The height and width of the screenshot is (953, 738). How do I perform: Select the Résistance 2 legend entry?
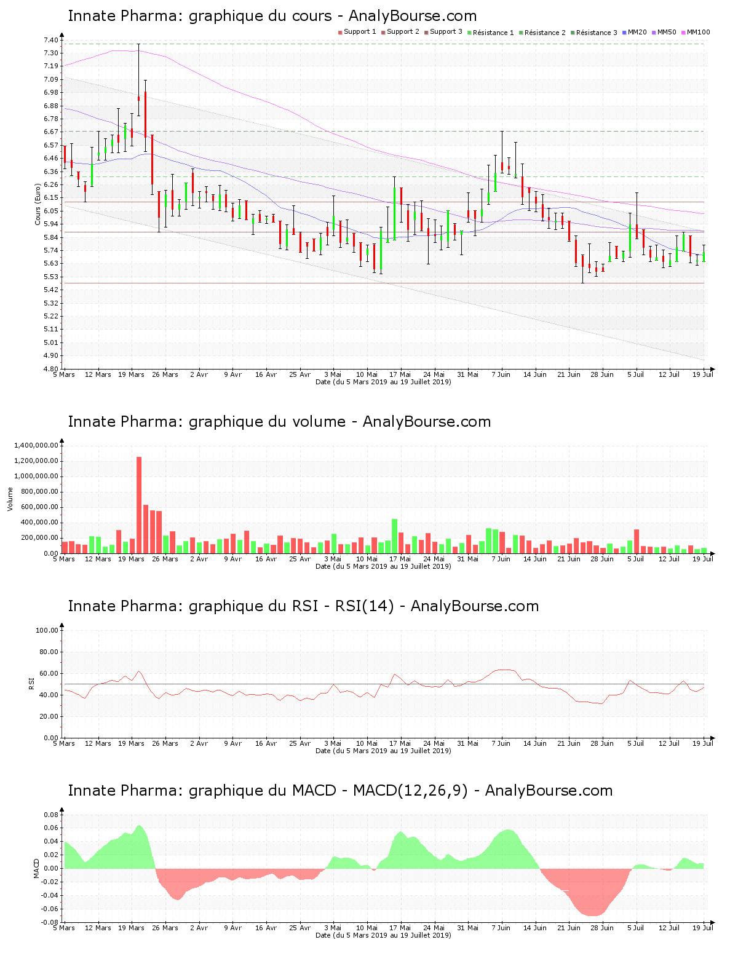pyautogui.click(x=542, y=33)
